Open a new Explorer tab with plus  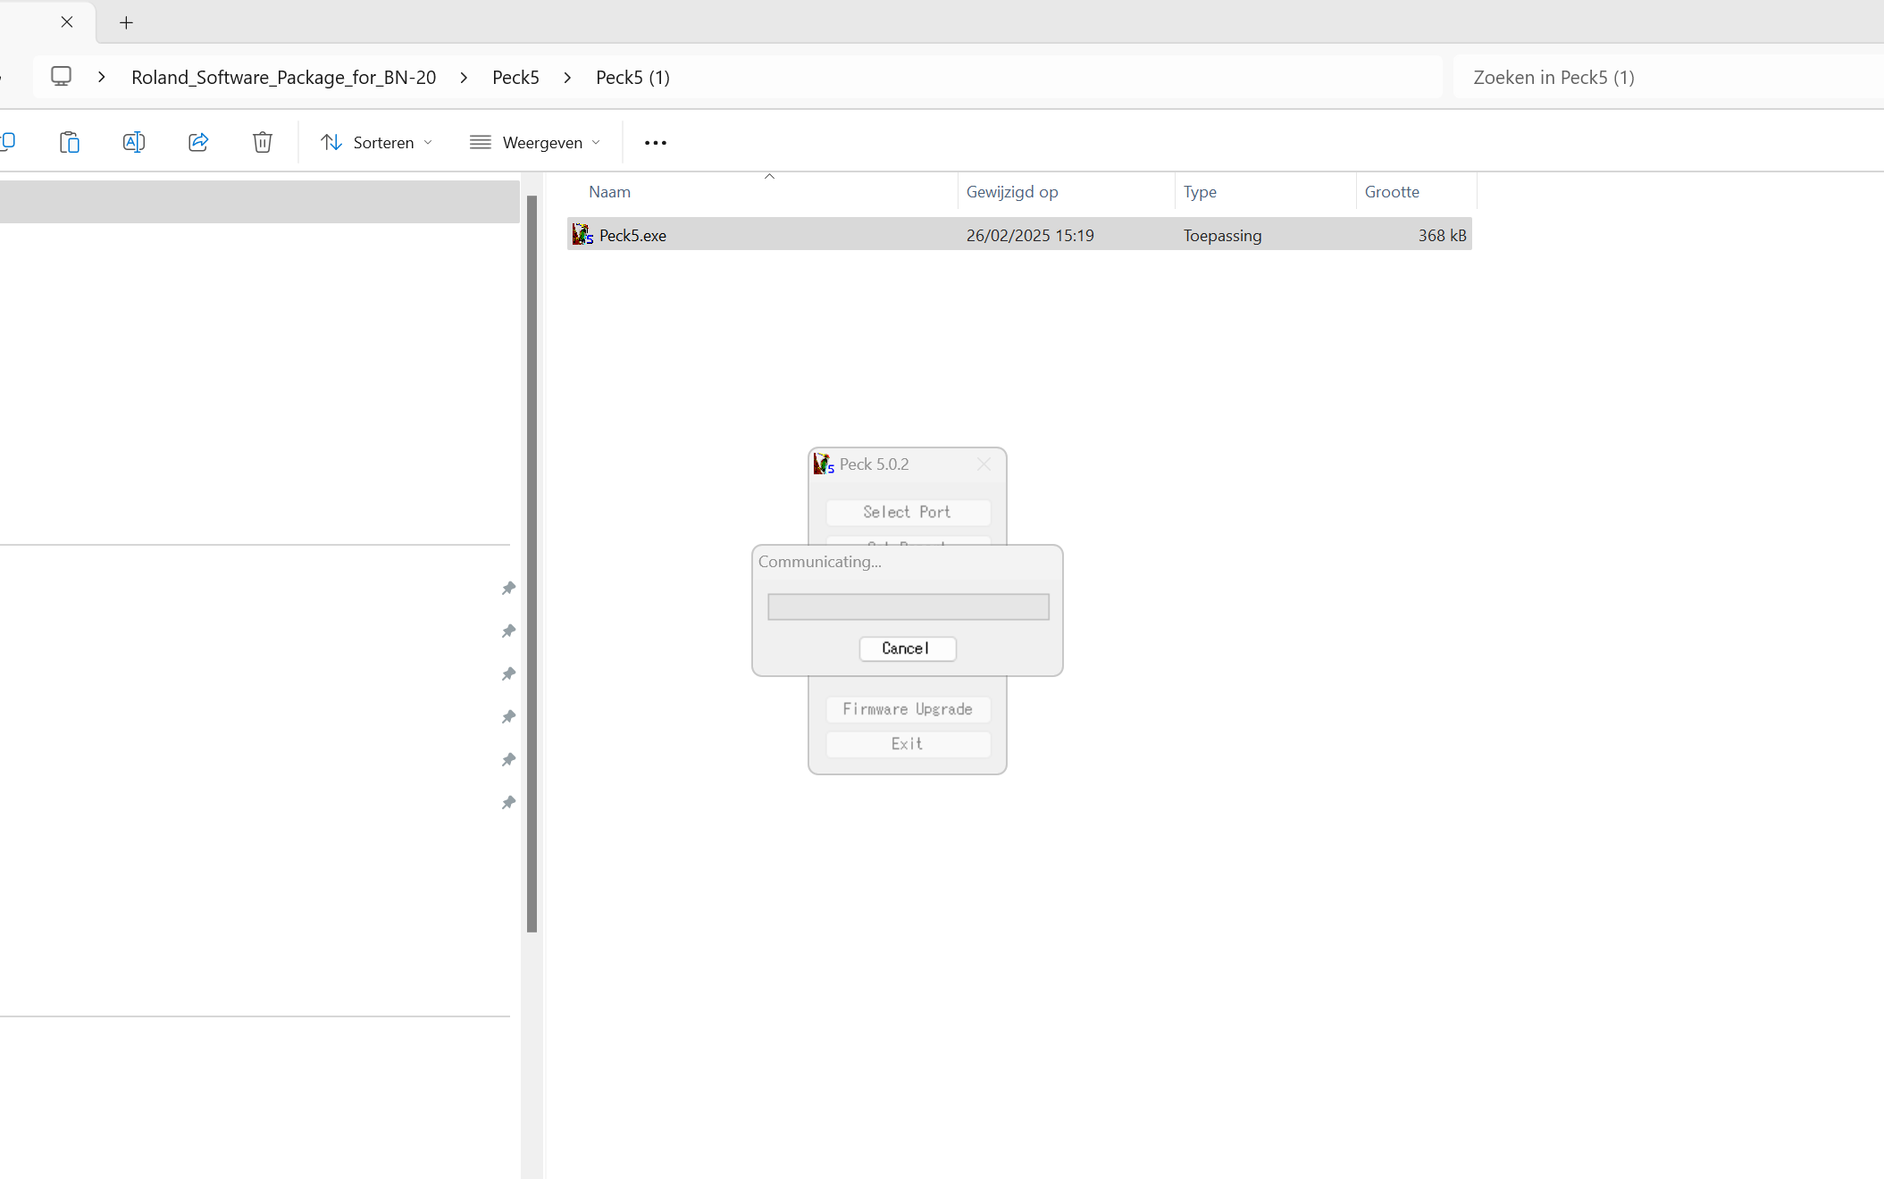point(126,22)
